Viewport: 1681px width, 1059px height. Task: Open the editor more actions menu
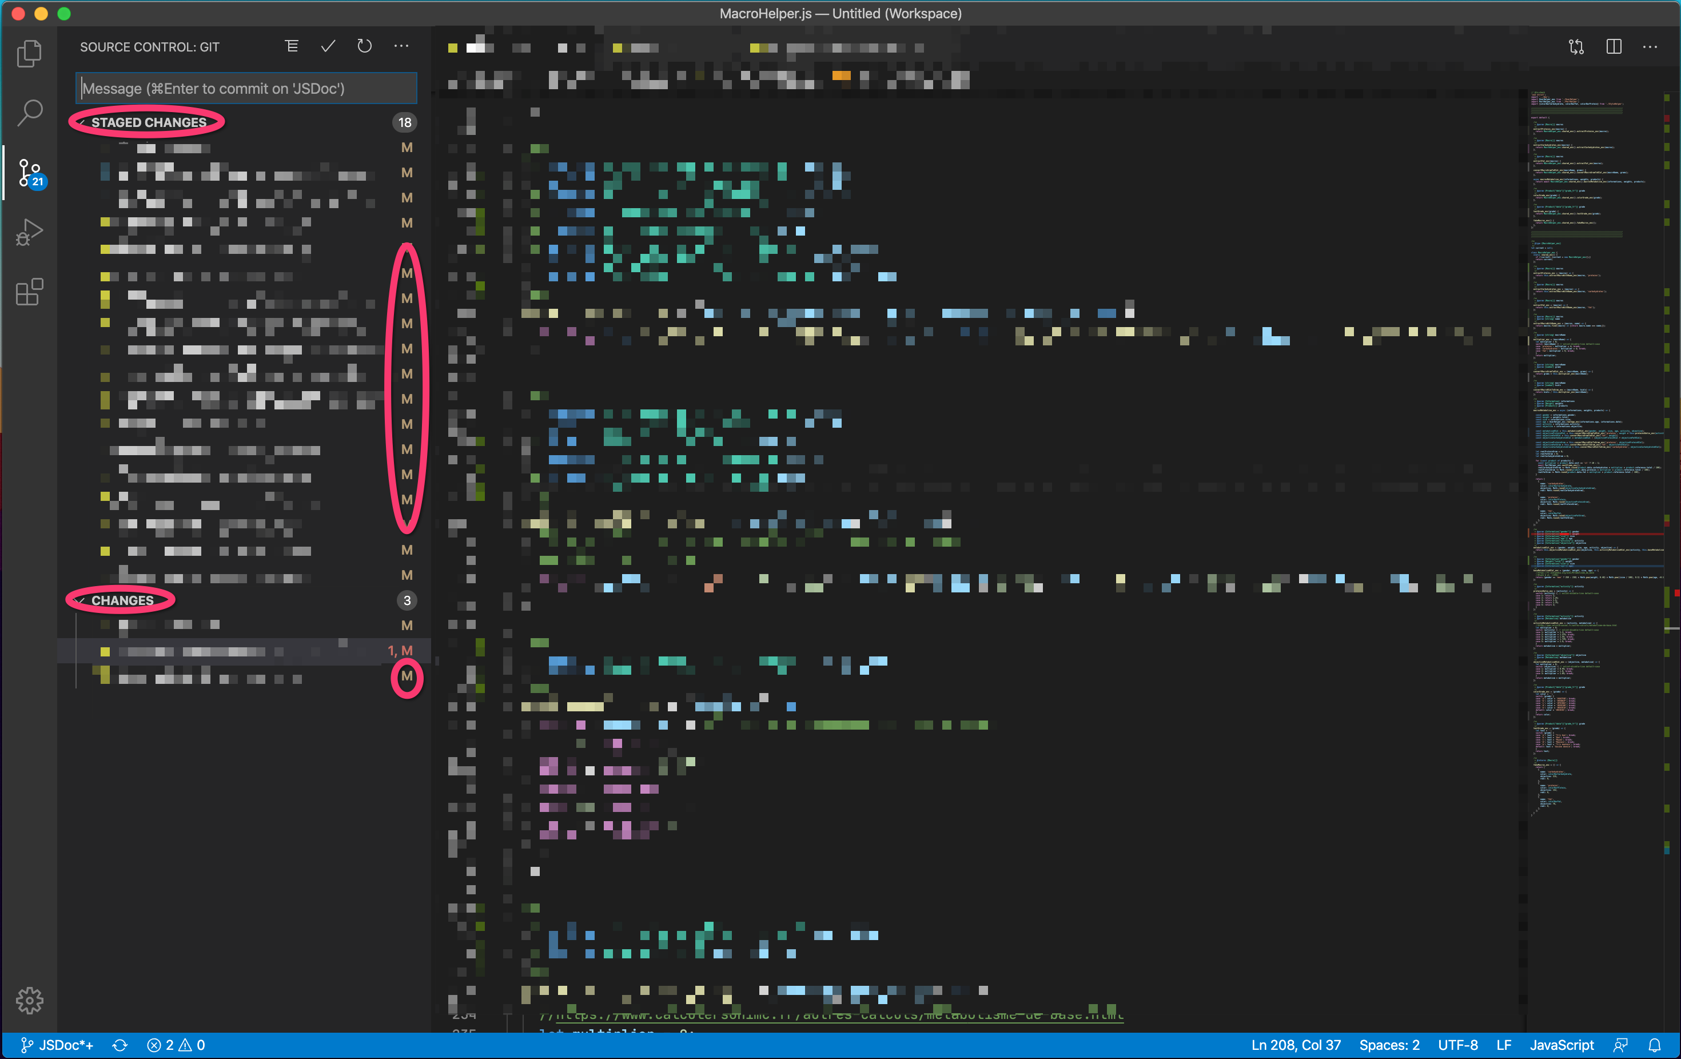tap(1650, 47)
